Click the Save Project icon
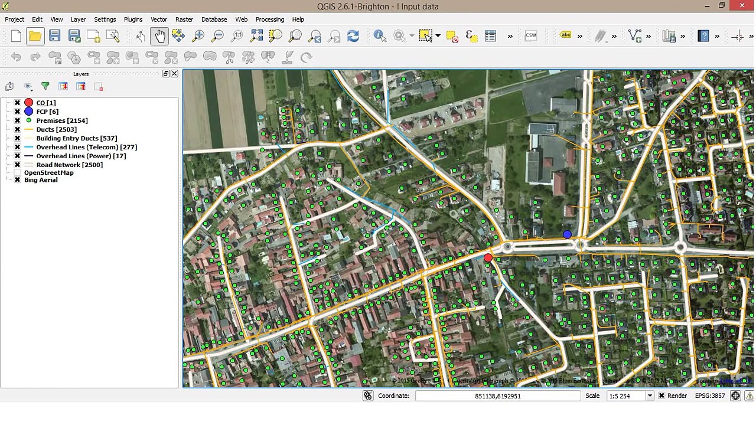The height and width of the screenshot is (425, 756). tap(54, 36)
